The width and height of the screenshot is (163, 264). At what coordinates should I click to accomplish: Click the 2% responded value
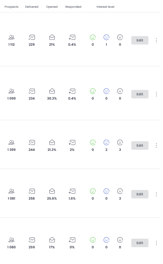[72, 150]
